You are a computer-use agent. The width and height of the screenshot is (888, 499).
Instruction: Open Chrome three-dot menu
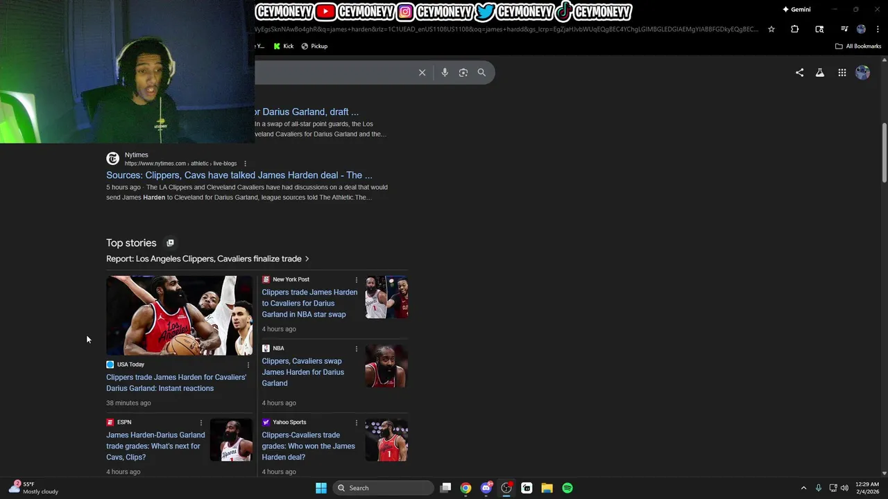(878, 29)
